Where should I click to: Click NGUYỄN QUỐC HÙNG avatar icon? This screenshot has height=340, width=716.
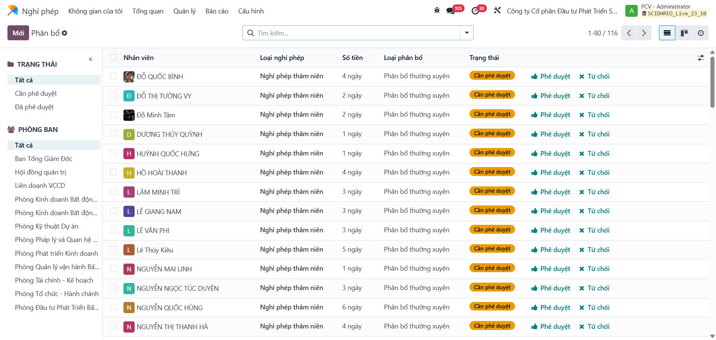click(129, 308)
